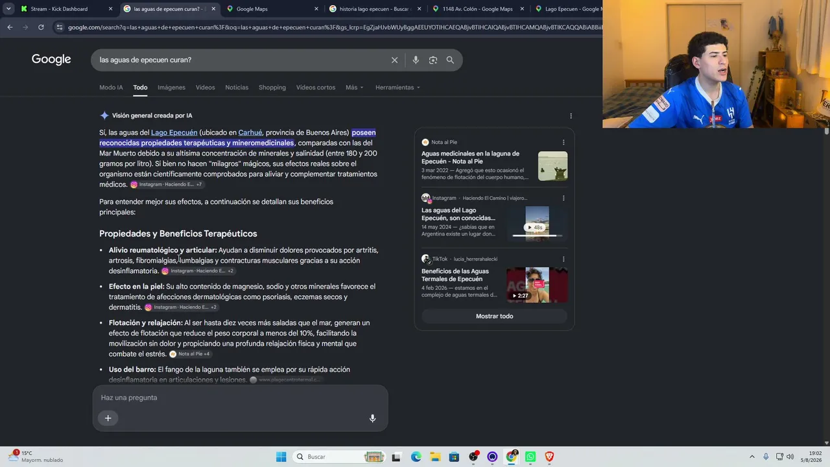The height and width of the screenshot is (467, 830).
Task: Show Shopping results
Action: [x=272, y=88]
